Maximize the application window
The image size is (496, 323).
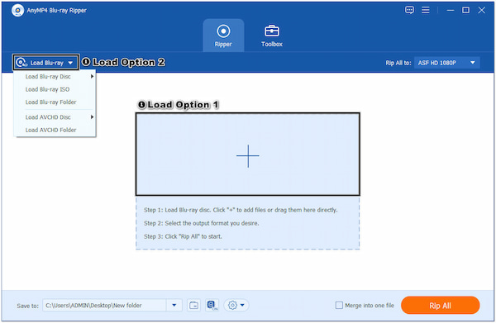[x=465, y=10]
